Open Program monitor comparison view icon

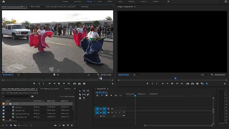(202, 84)
